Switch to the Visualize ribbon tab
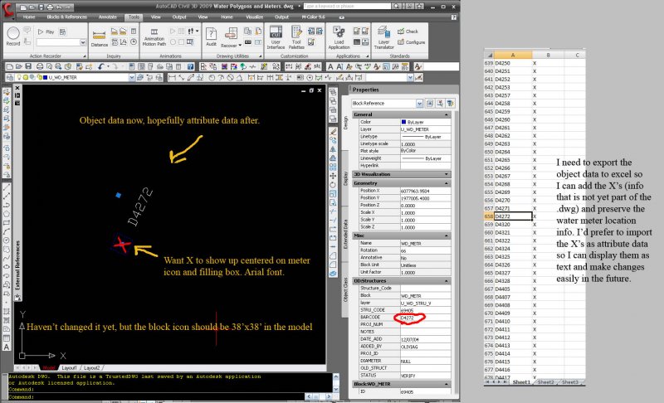 (254, 17)
